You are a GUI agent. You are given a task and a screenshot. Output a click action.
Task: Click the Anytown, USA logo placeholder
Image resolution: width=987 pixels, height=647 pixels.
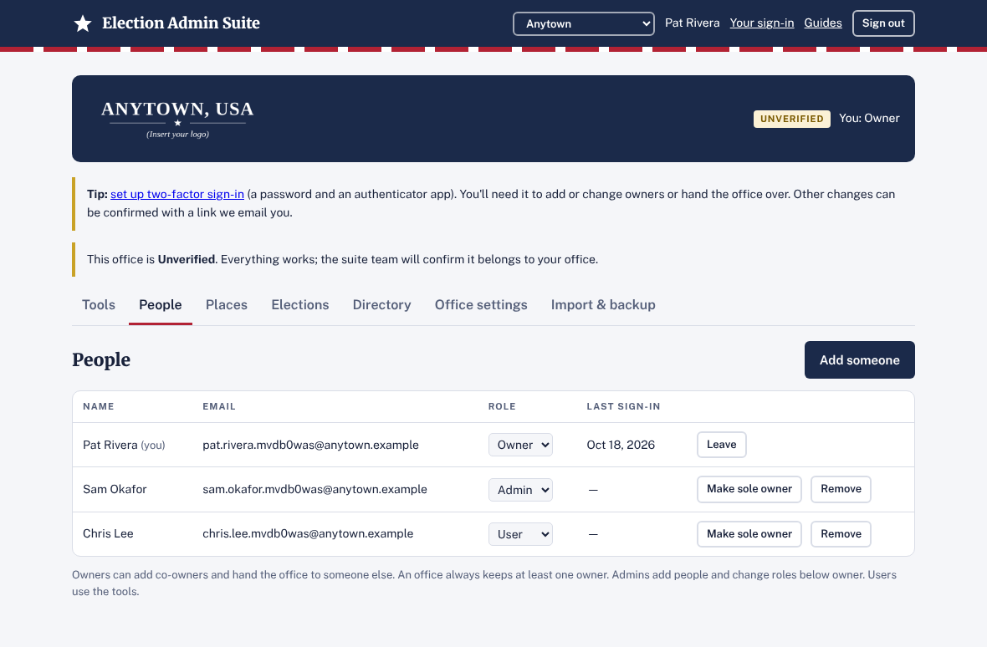tap(177, 119)
